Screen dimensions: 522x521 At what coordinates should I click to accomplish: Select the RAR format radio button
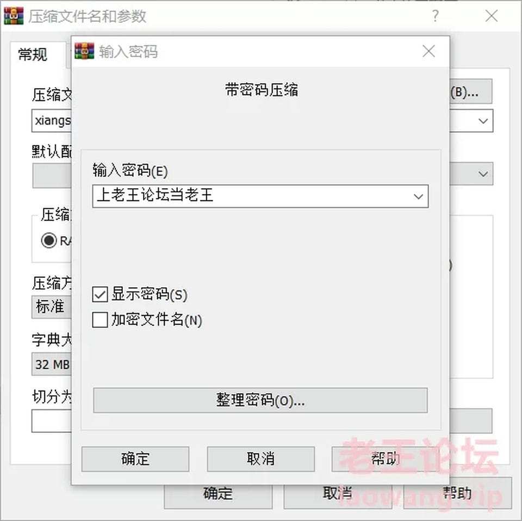click(49, 240)
